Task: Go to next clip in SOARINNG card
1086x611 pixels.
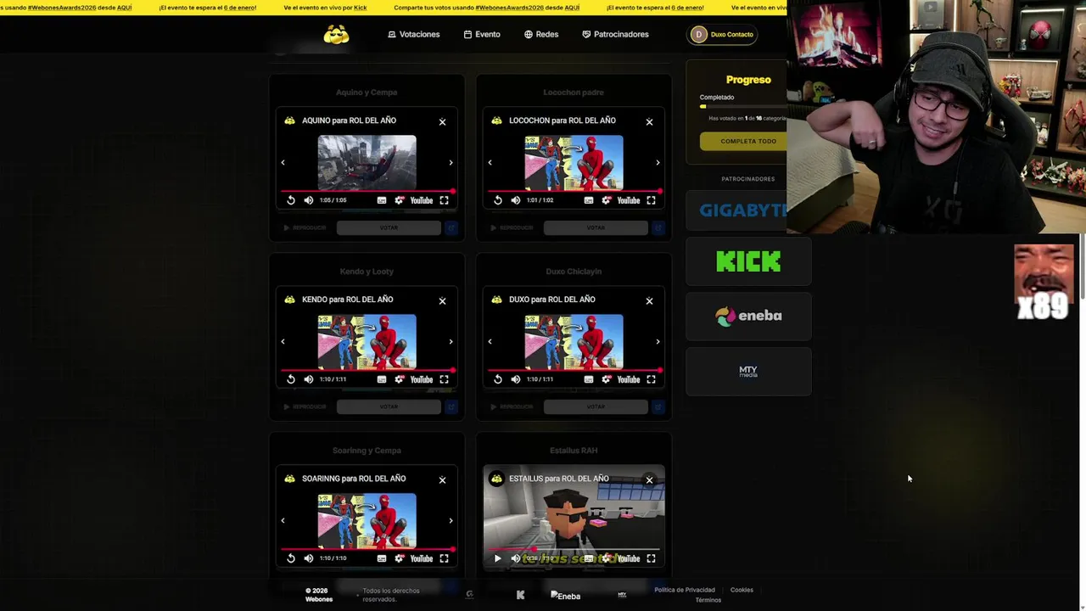Action: (x=451, y=520)
